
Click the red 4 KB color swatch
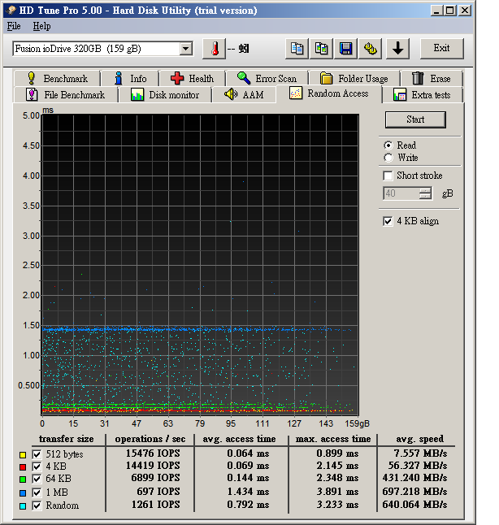(x=23, y=467)
